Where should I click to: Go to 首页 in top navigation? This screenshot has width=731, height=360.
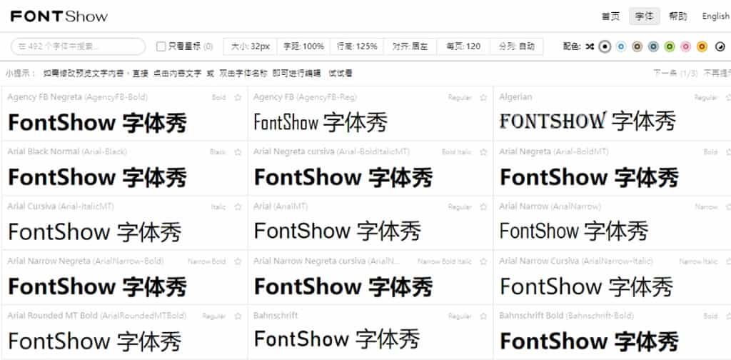pos(611,16)
